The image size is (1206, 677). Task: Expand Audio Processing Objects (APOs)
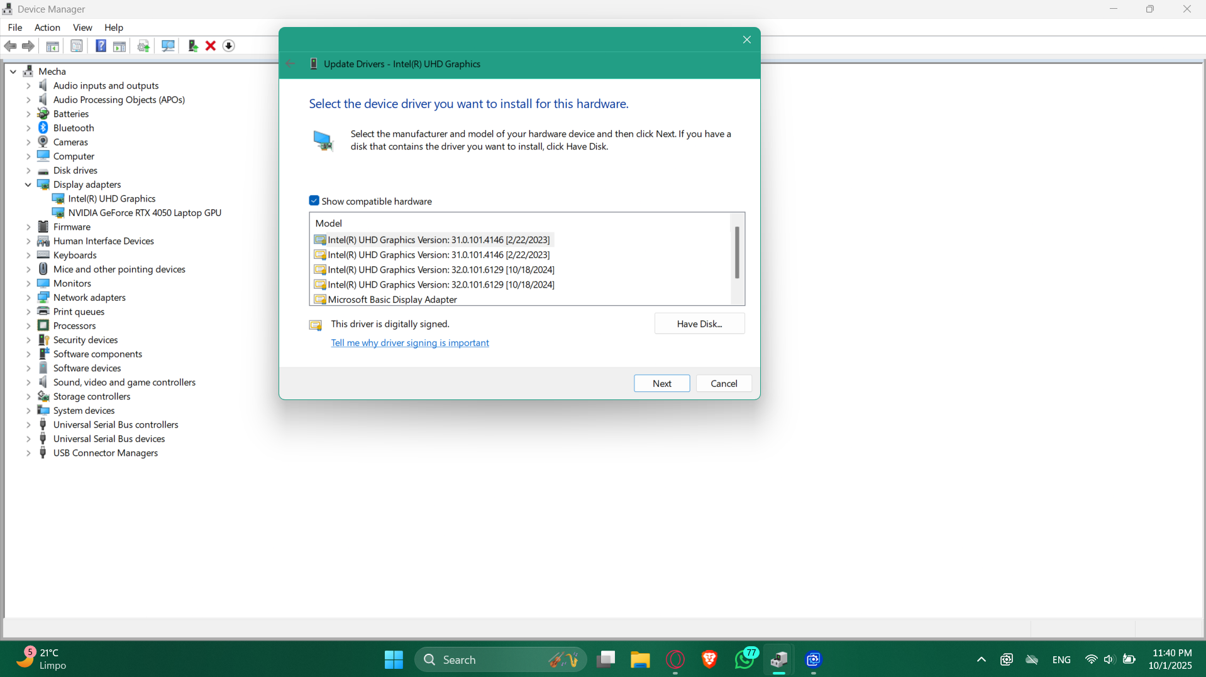[28, 100]
